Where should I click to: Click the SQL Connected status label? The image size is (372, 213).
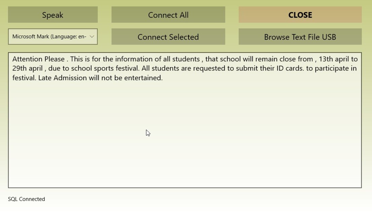tap(27, 199)
